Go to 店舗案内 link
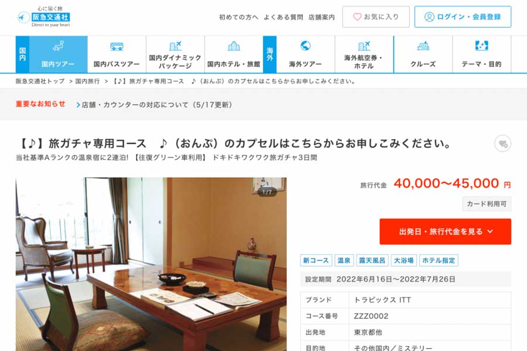Screen dimensions: 527x351 (321, 17)
